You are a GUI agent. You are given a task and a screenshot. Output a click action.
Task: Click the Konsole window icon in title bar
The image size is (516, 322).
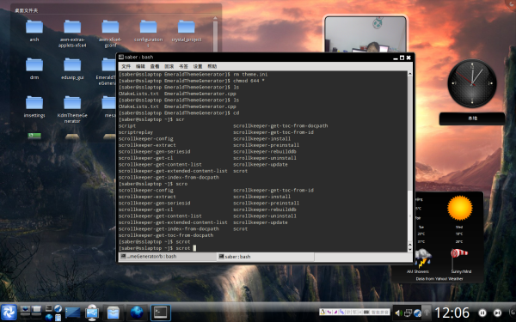pos(121,57)
